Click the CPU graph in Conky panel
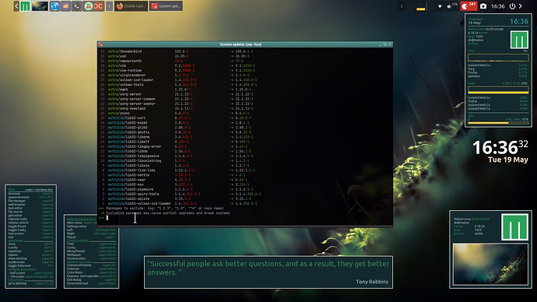The height and width of the screenshot is (302, 537). pyautogui.click(x=498, y=58)
